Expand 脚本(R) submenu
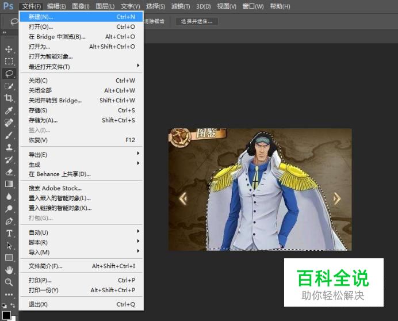This screenshot has width=398, height=321. click(81, 242)
